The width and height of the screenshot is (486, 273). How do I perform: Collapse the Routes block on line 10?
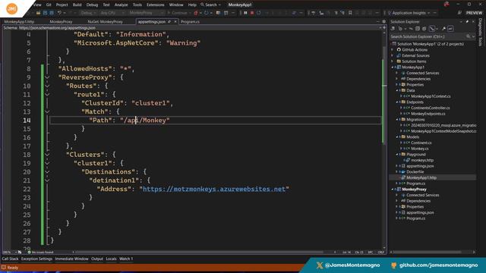47,86
